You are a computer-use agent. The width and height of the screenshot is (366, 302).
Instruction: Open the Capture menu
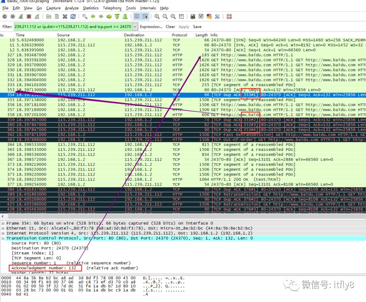click(x=53, y=8)
